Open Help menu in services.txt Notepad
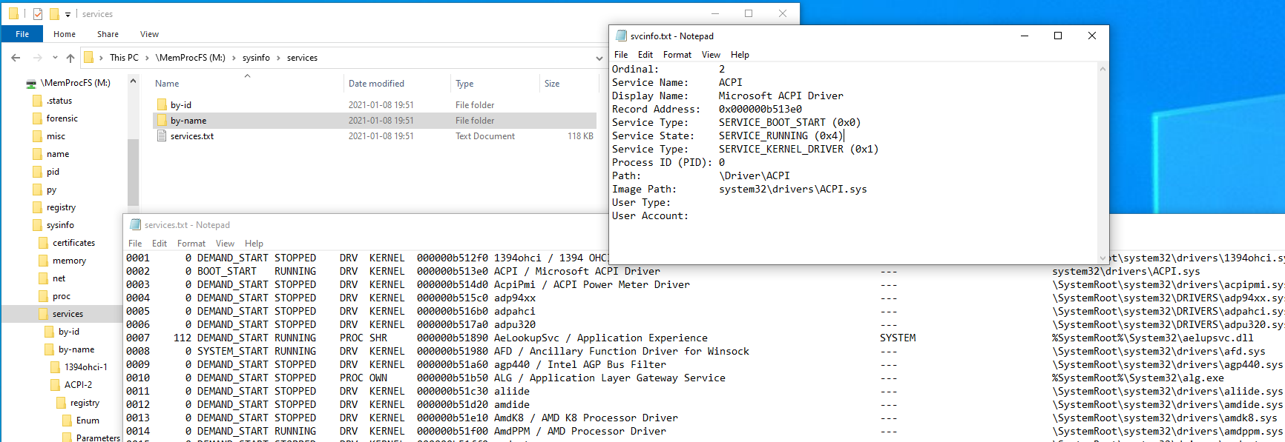Viewport: 1285px width, 442px height. 254,244
